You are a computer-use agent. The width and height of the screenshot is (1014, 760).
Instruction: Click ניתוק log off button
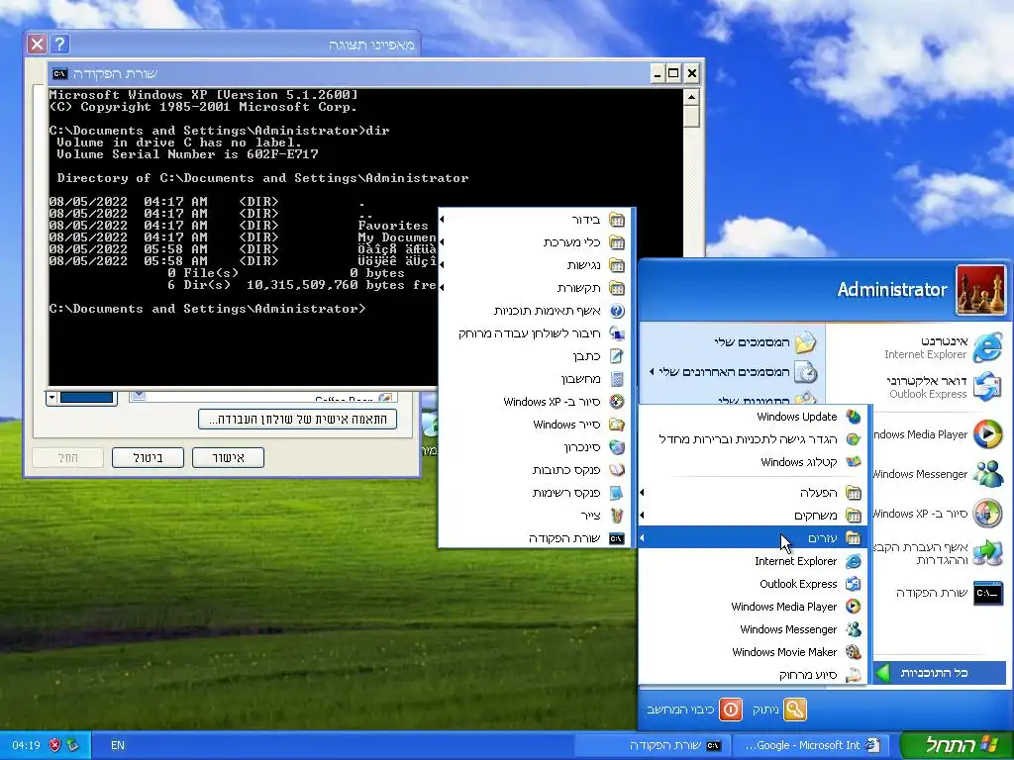click(779, 710)
